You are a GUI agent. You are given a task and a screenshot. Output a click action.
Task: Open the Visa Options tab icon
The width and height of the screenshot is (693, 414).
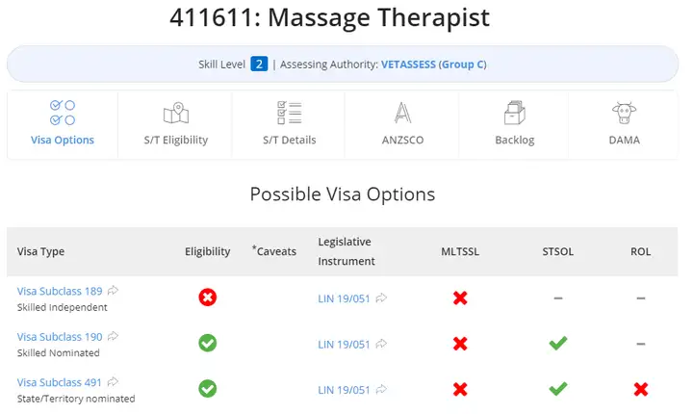[63, 113]
